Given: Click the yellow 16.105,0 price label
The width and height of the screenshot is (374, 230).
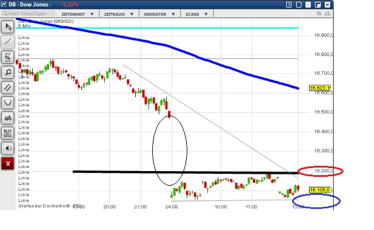Looking at the screenshot, I should 320,190.
